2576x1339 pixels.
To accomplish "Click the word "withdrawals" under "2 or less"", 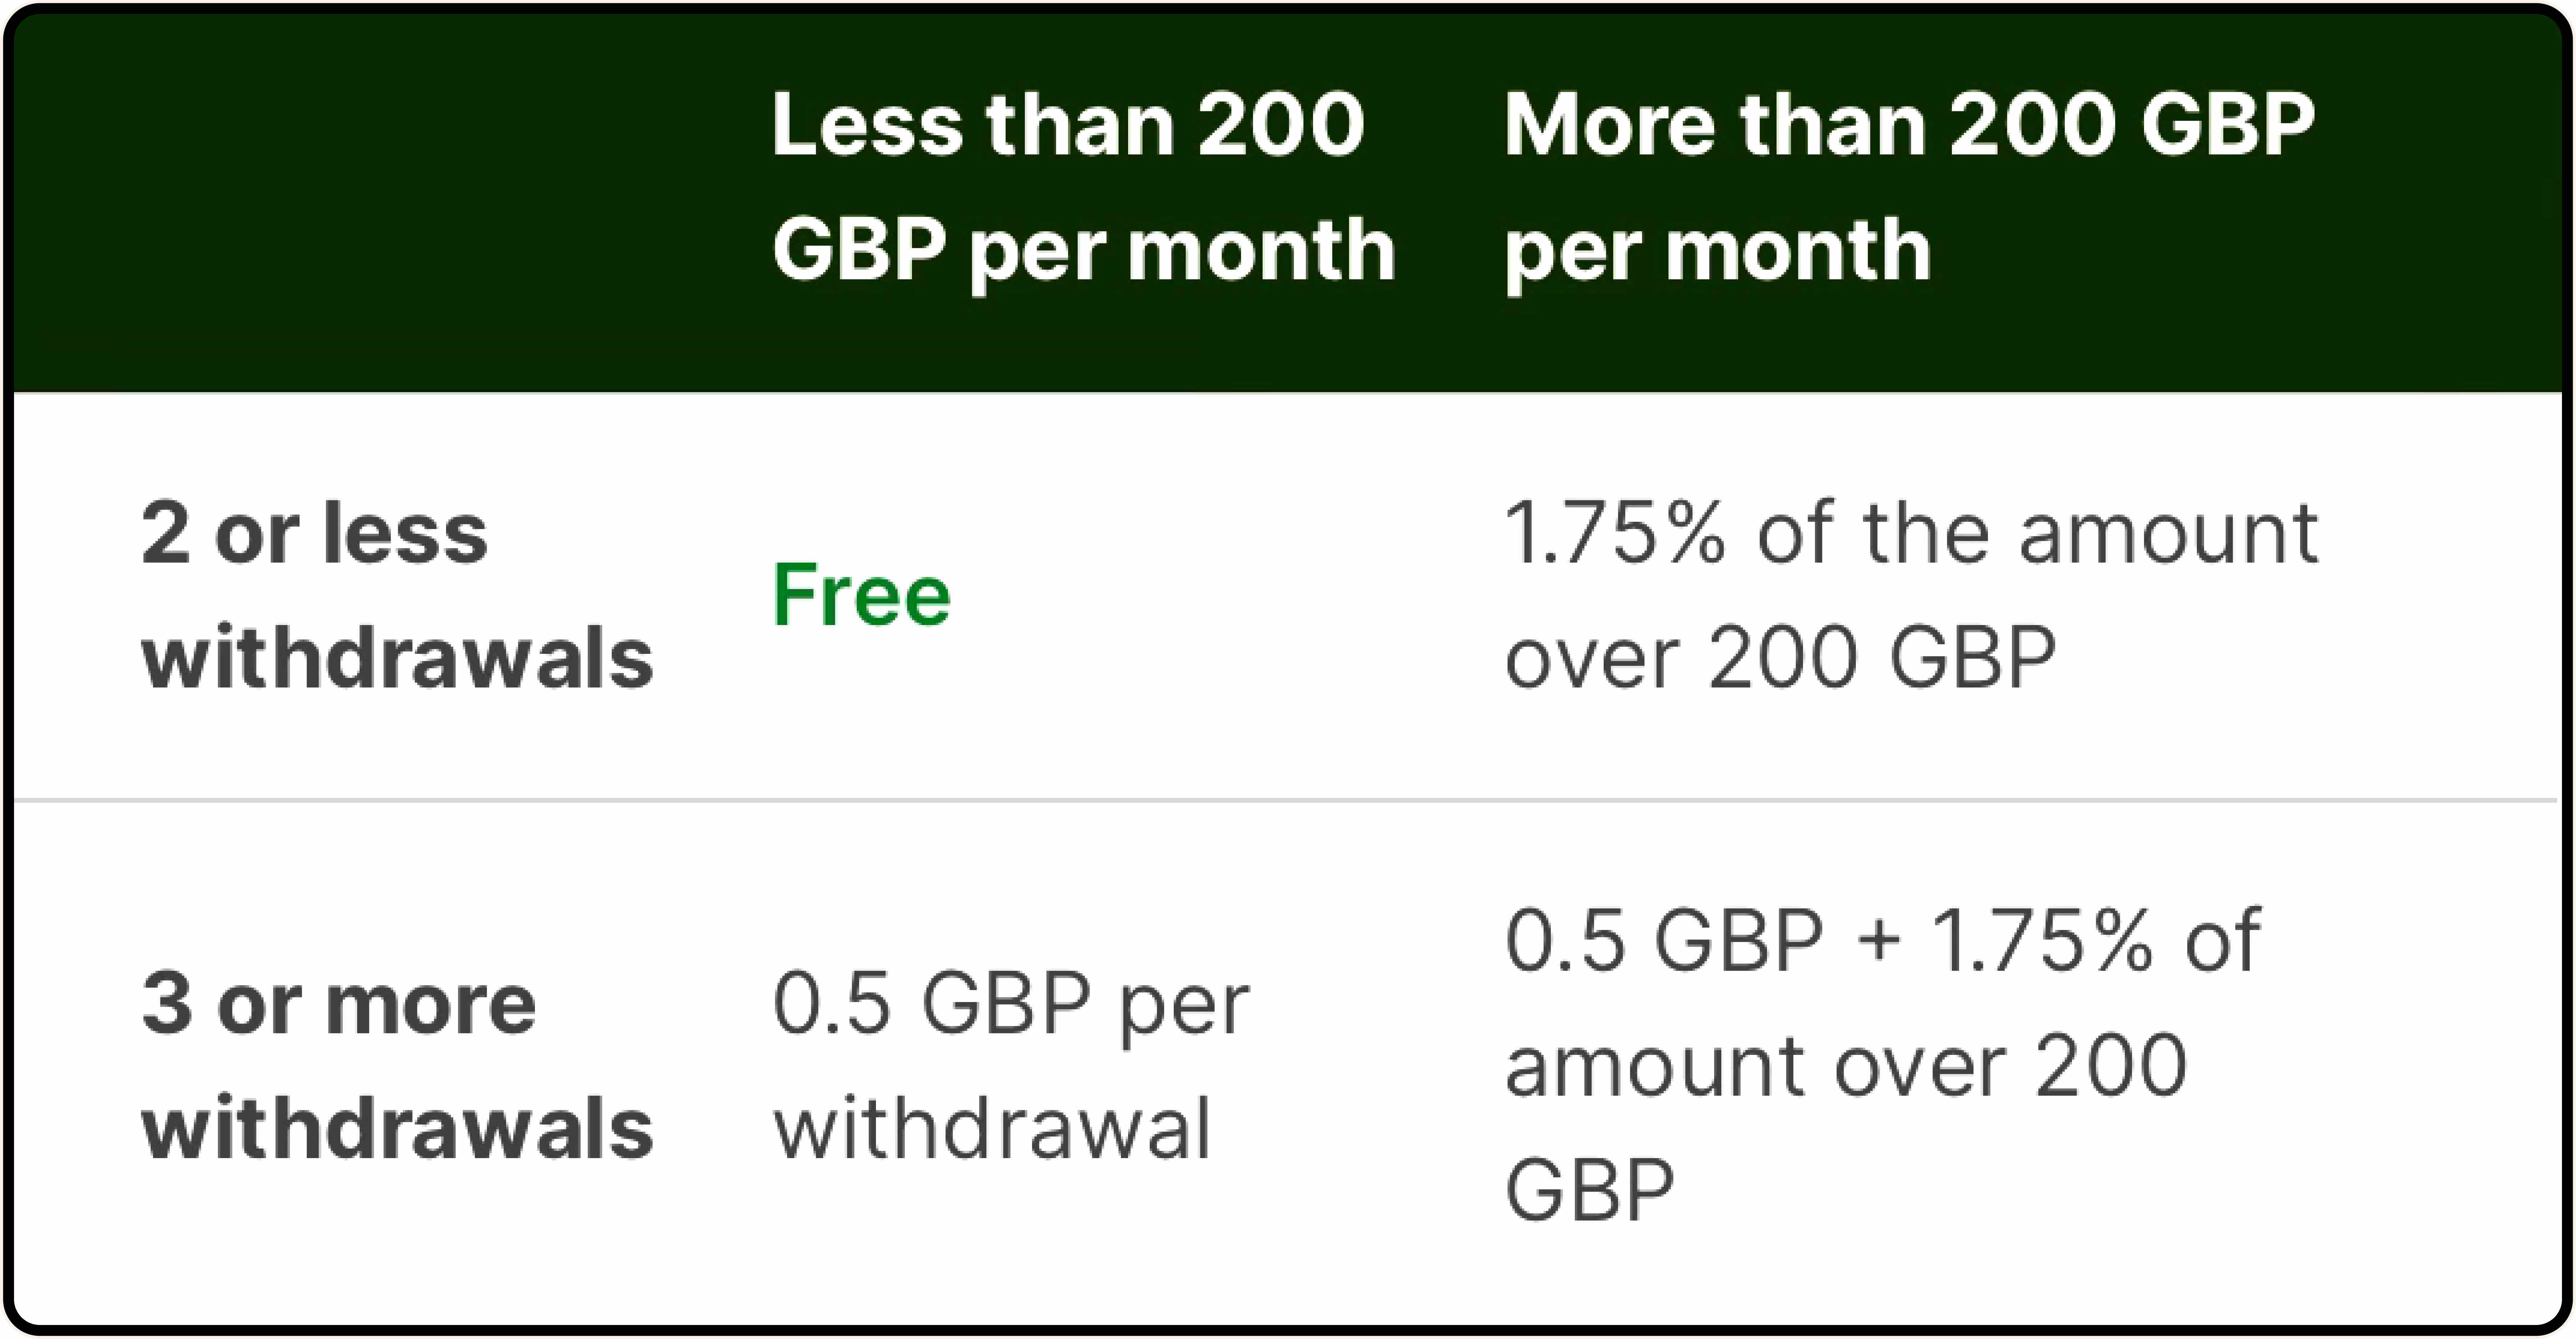I will [x=397, y=658].
